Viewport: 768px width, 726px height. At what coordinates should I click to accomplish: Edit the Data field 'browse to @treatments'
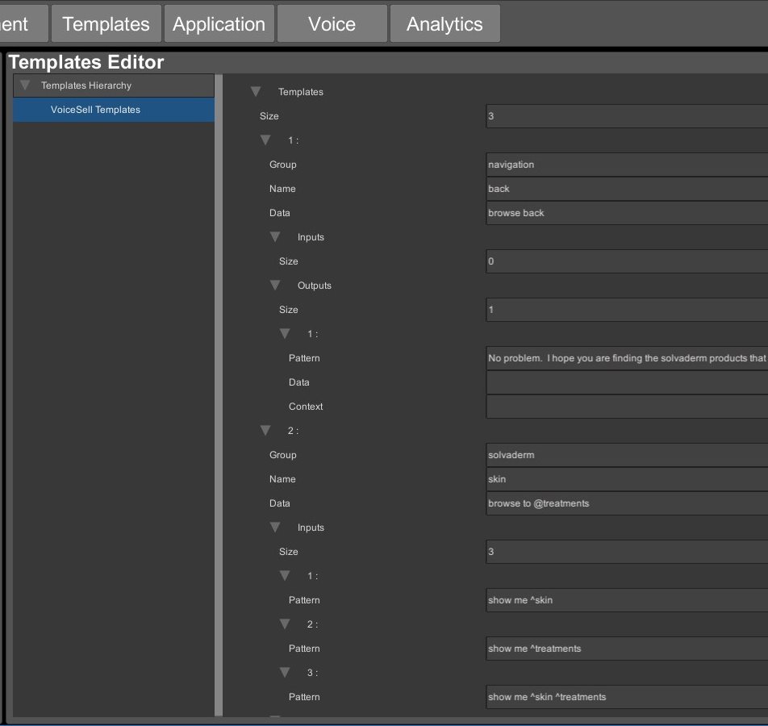click(627, 503)
